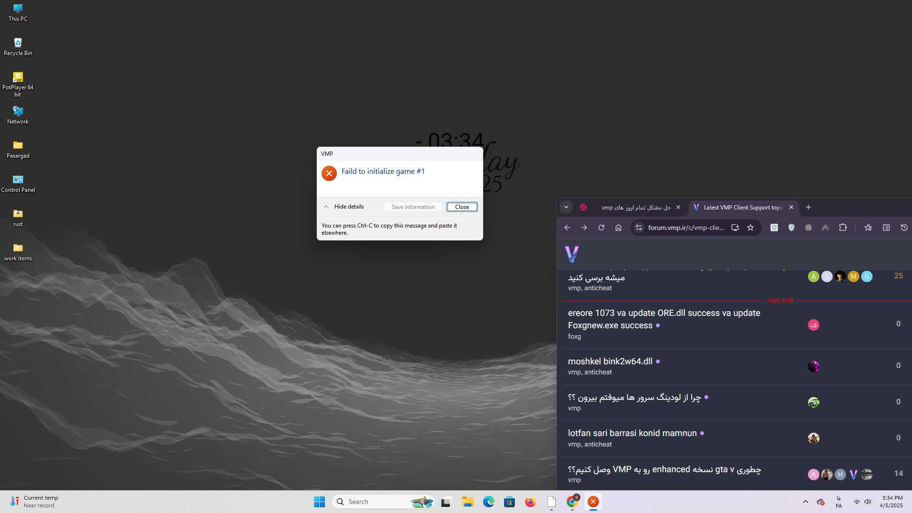Open lotfan sari barrasi konid mamnun topic
Image resolution: width=912 pixels, height=513 pixels.
point(632,433)
